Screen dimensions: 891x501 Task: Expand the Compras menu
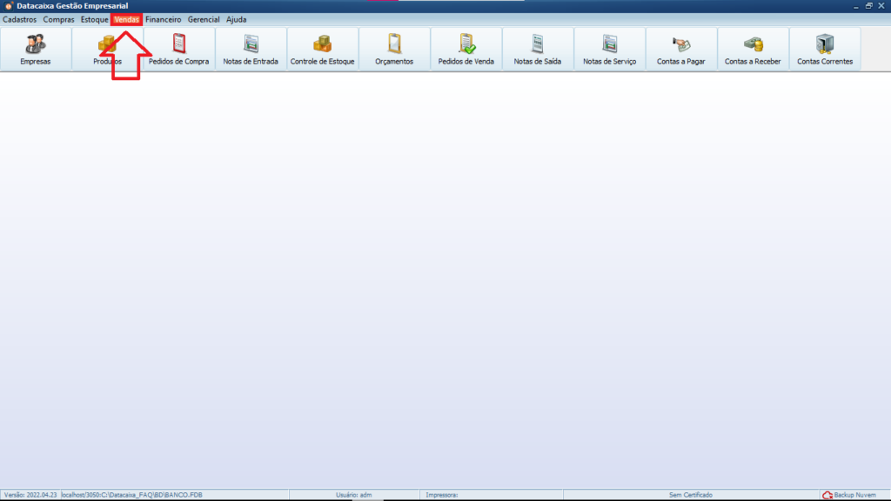pos(59,19)
